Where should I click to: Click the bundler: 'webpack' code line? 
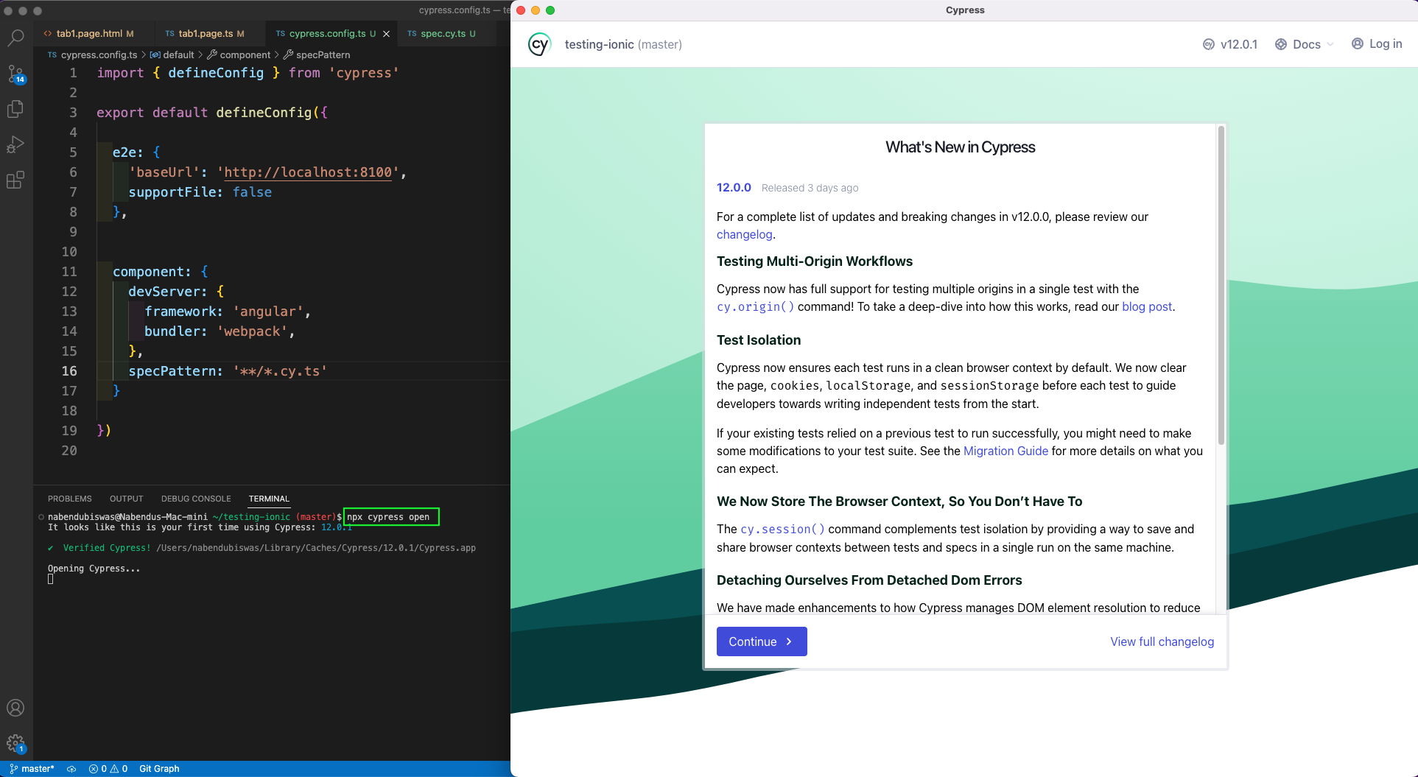pyautogui.click(x=220, y=331)
